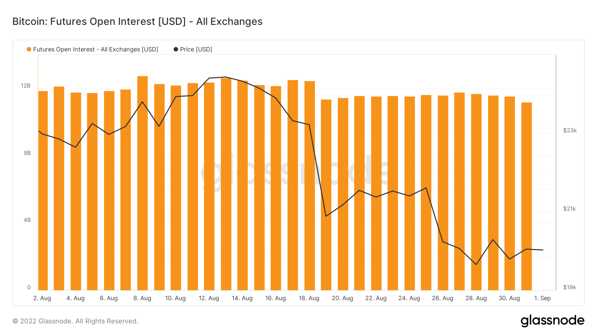
Task: Toggle Futures Open Interest legend series
Action: click(96, 49)
